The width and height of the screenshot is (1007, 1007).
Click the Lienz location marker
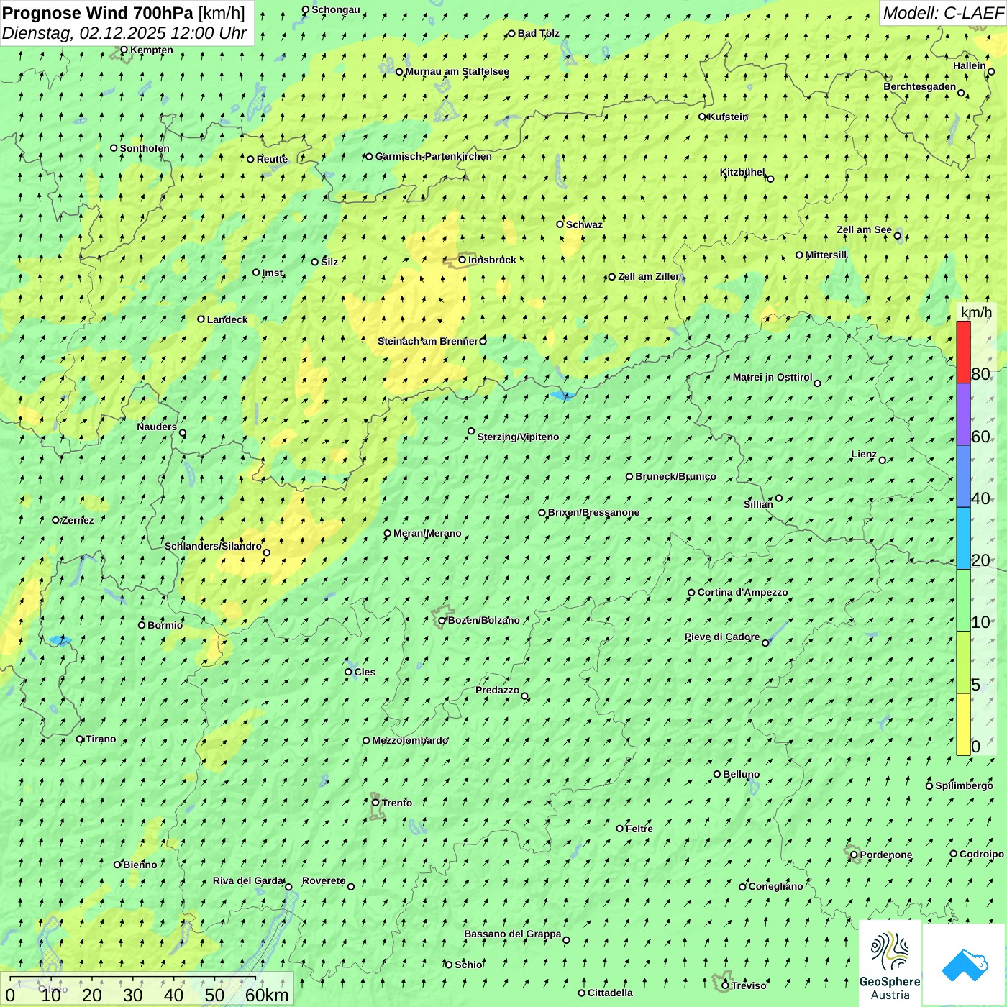point(883,460)
